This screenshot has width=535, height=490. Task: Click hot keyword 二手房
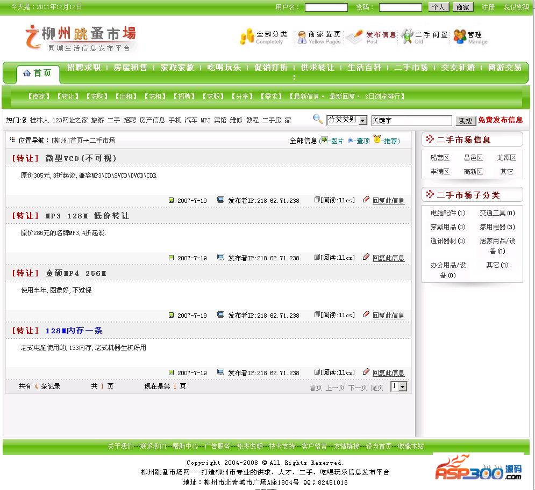(x=272, y=120)
